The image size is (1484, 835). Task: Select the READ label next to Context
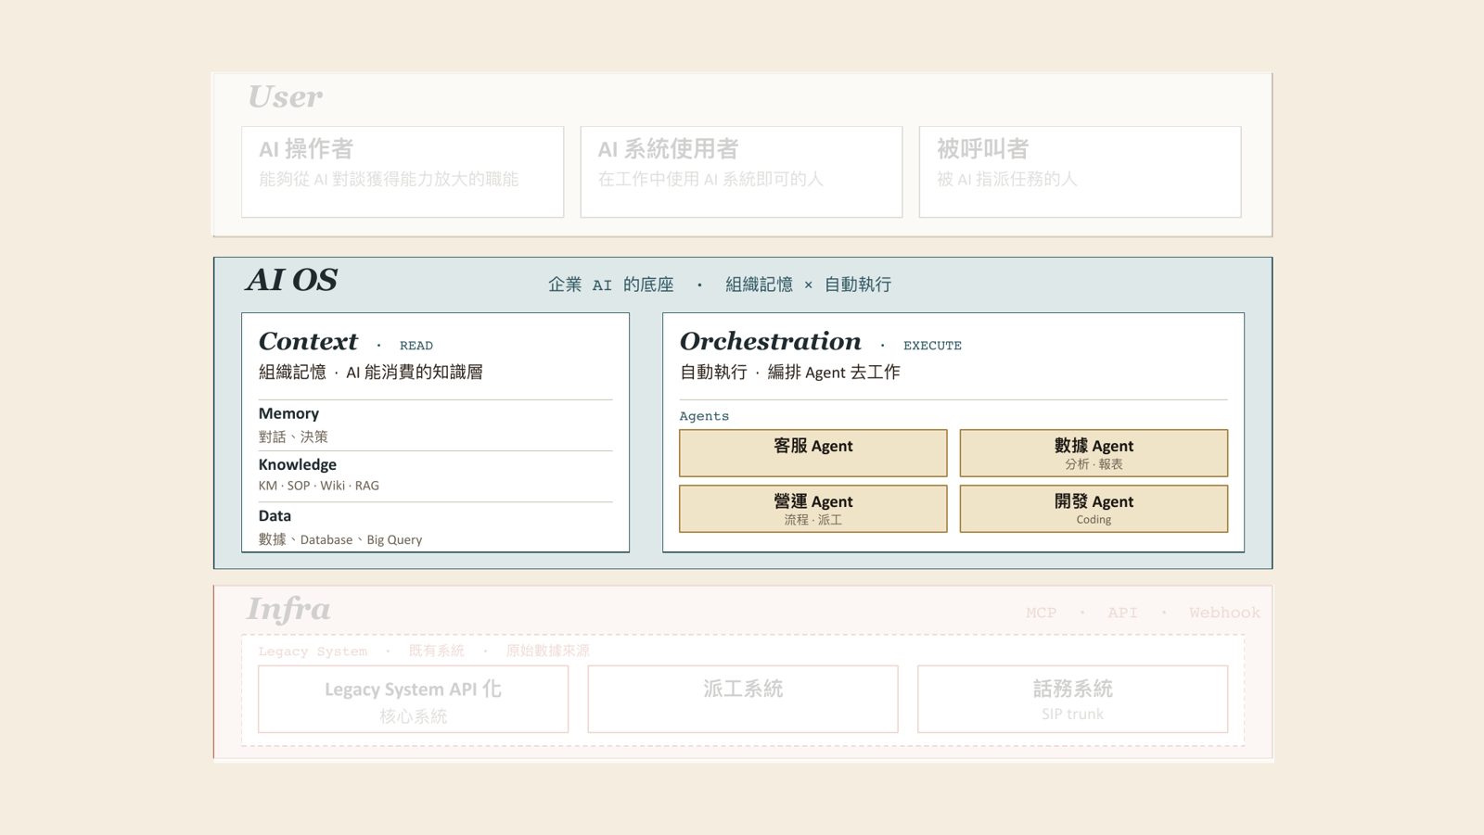point(416,346)
